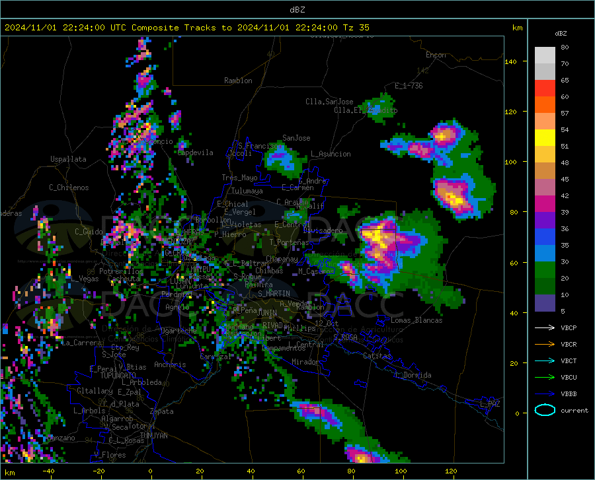
Task: Click the dark purple 5 dBZ swatch
Action: pyautogui.click(x=545, y=303)
